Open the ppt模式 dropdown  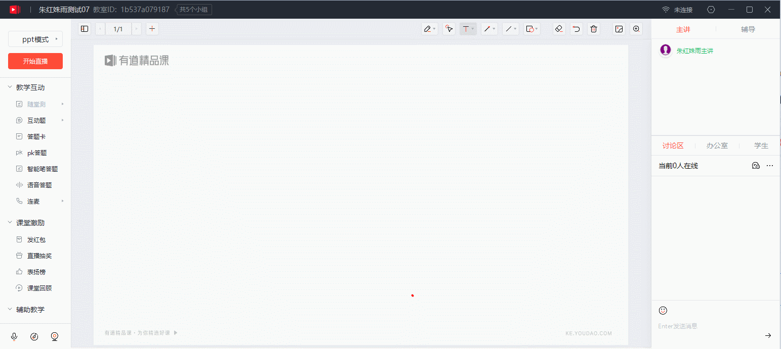[x=35, y=39]
